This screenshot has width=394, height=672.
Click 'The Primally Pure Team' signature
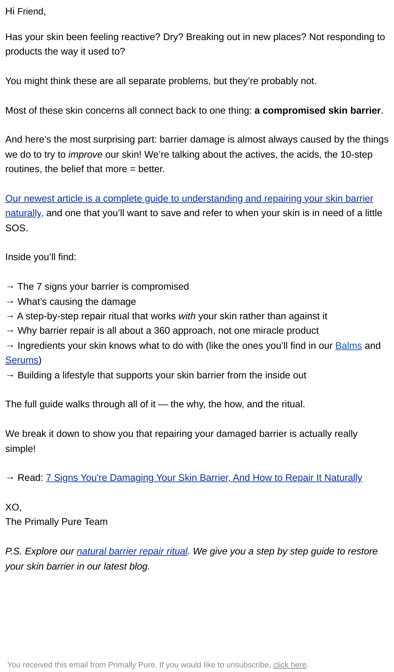pos(56,522)
